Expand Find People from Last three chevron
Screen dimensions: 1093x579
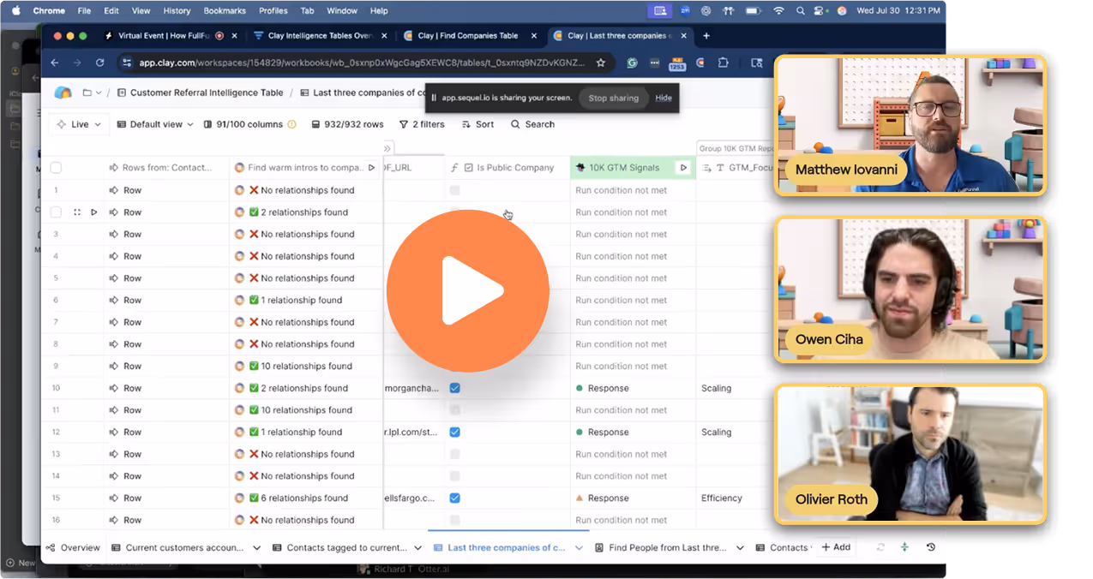[740, 547]
